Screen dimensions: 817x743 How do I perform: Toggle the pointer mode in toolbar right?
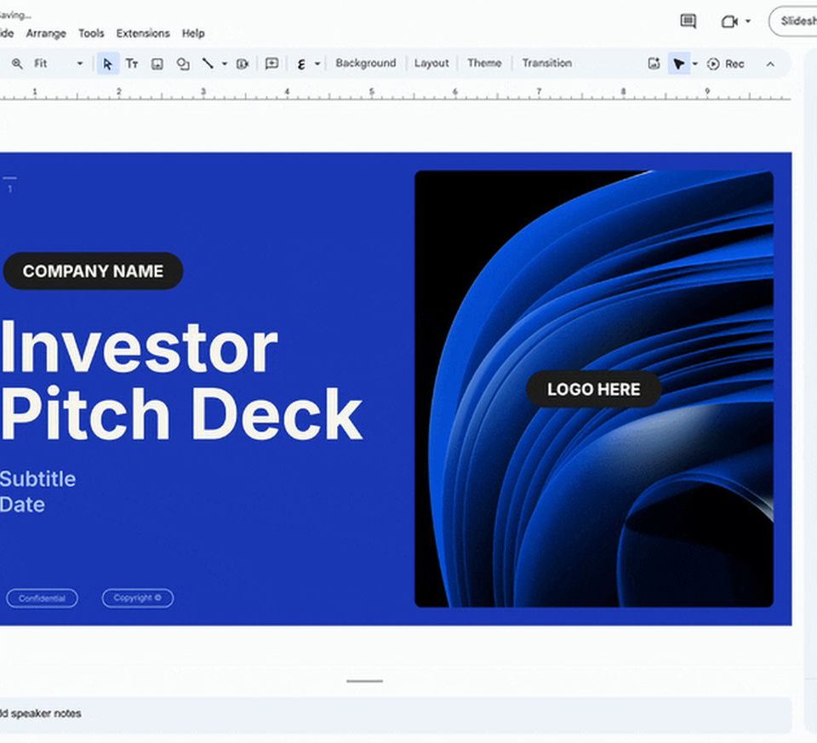678,64
